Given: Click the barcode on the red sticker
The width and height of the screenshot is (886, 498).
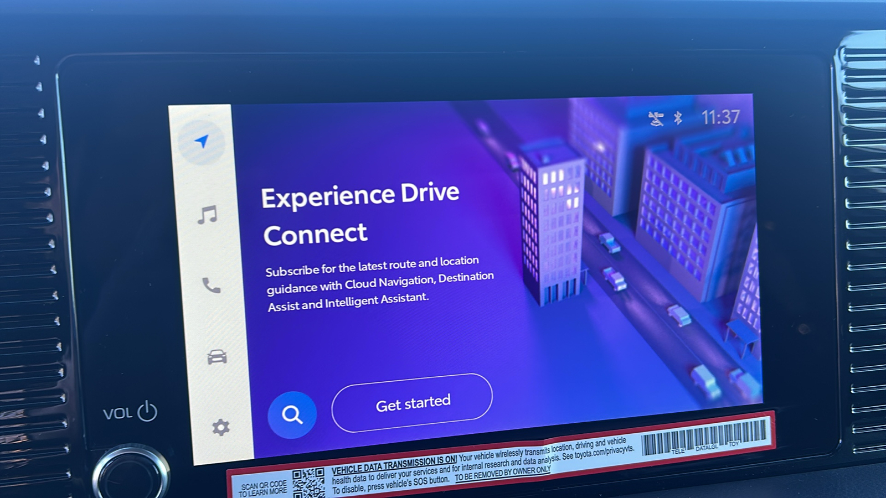Looking at the screenshot, I should pyautogui.click(x=704, y=436).
